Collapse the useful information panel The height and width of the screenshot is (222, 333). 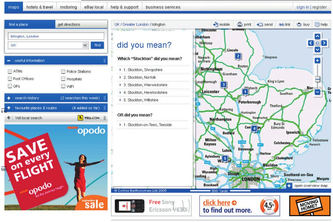point(9,60)
